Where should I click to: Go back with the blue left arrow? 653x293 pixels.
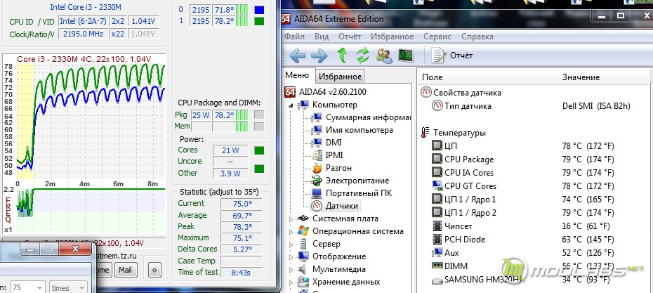tap(297, 56)
